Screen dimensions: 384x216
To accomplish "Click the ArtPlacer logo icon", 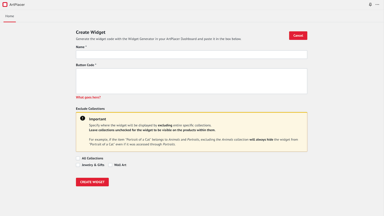I will pyautogui.click(x=5, y=4).
